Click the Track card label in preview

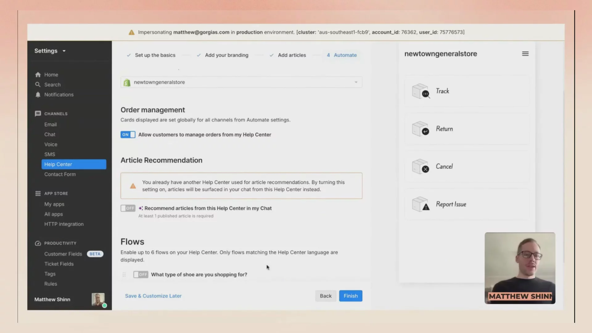pyautogui.click(x=442, y=91)
